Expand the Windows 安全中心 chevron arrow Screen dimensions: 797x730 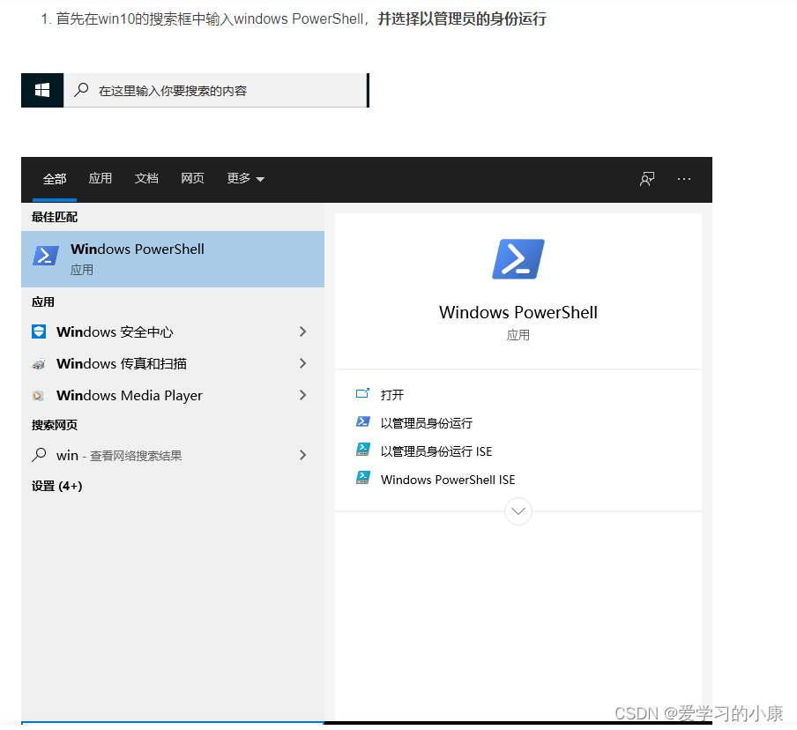(x=303, y=332)
